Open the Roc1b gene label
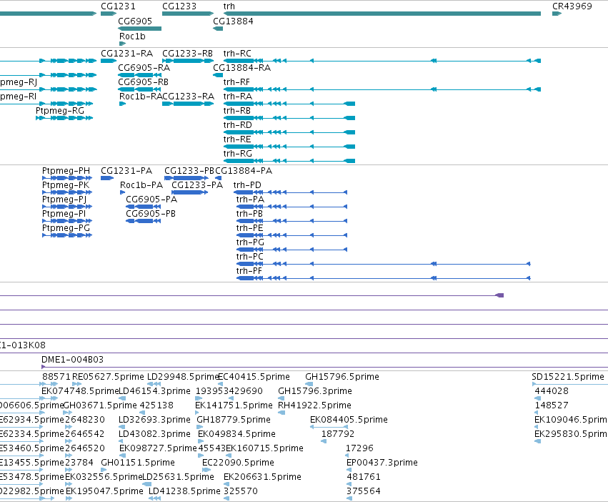The height and width of the screenshot is (502, 608). (x=132, y=36)
